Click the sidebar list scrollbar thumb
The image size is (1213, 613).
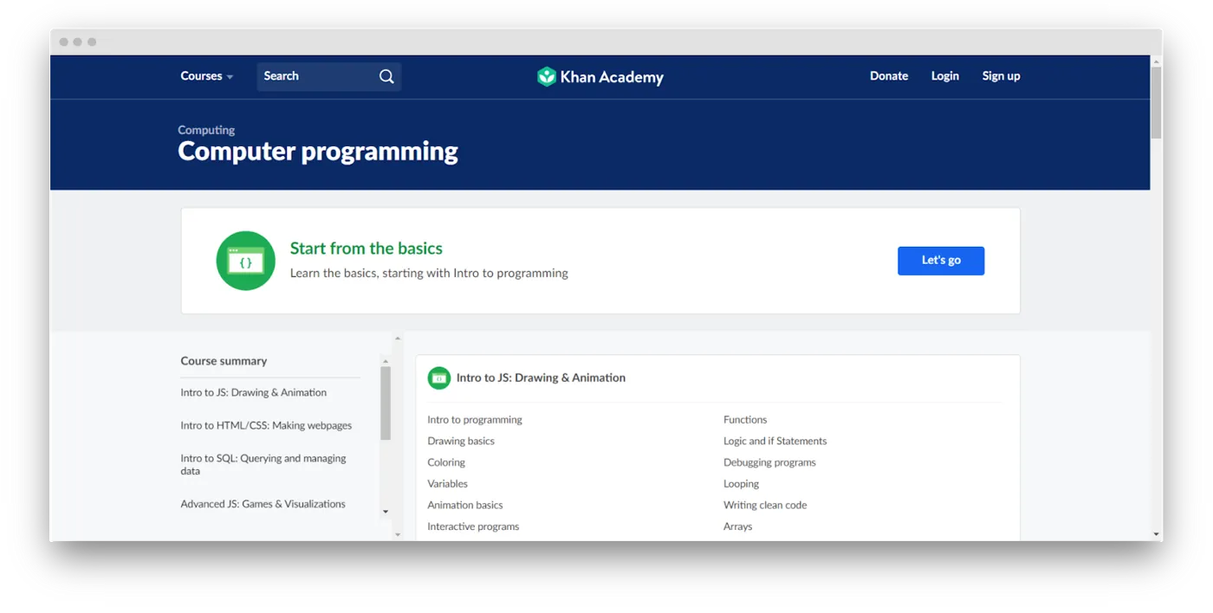pyautogui.click(x=386, y=403)
